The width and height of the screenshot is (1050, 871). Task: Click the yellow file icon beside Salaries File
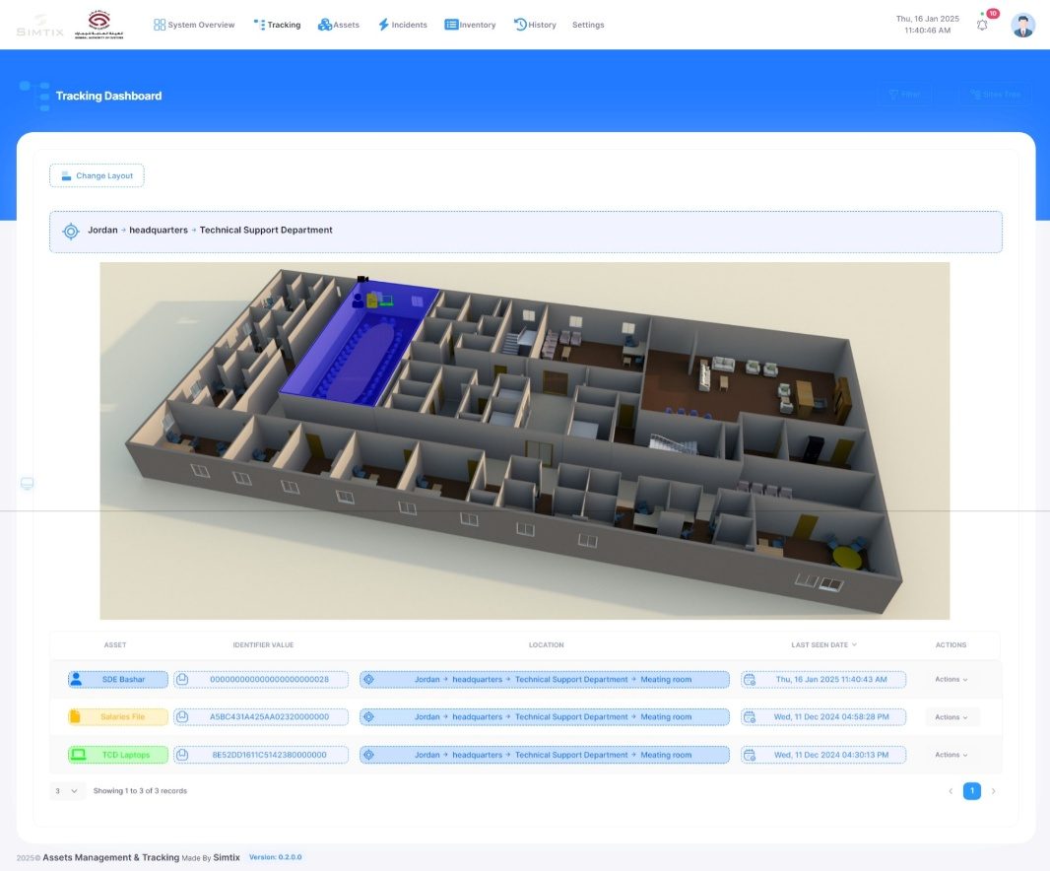[75, 716]
